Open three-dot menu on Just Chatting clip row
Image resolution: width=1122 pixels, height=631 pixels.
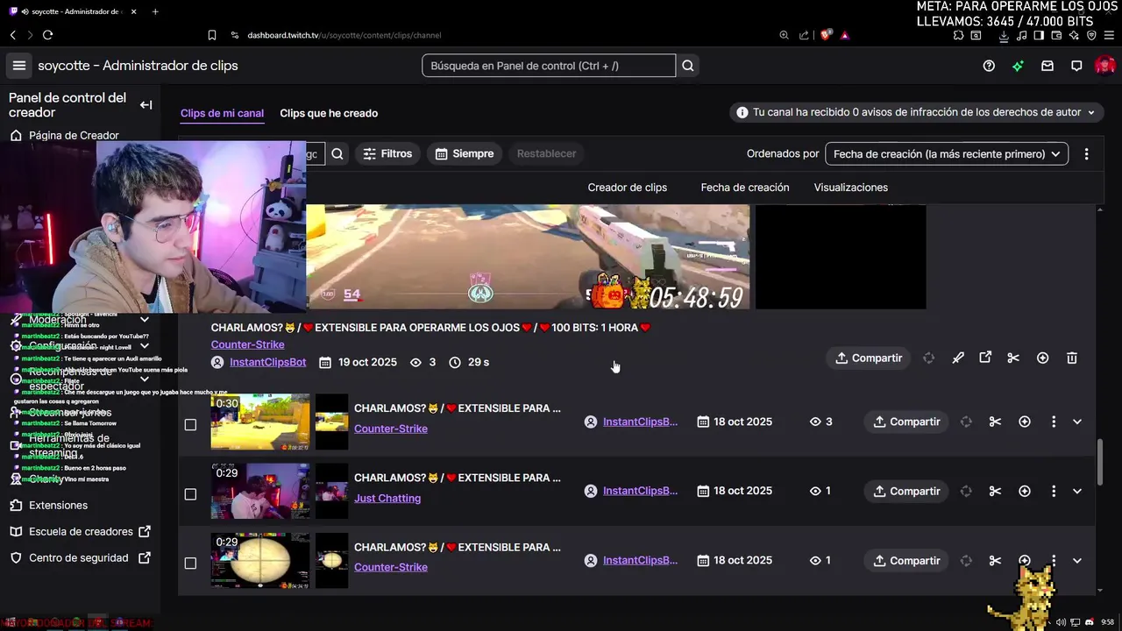pos(1054,491)
